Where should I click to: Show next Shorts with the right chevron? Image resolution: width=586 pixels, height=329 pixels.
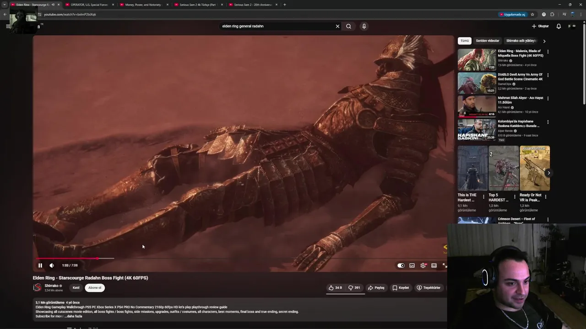click(548, 173)
